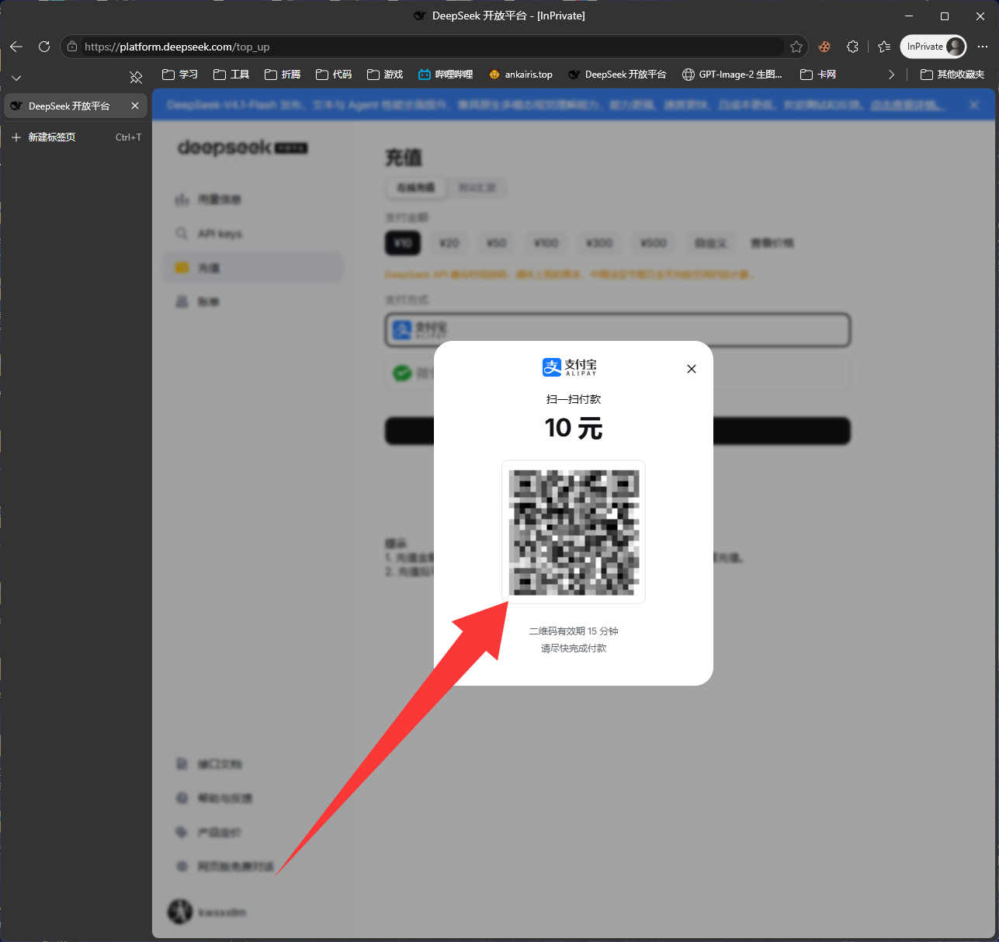The image size is (999, 942).
Task: Open the 哔哩哔哩 bookmark
Action: [446, 75]
